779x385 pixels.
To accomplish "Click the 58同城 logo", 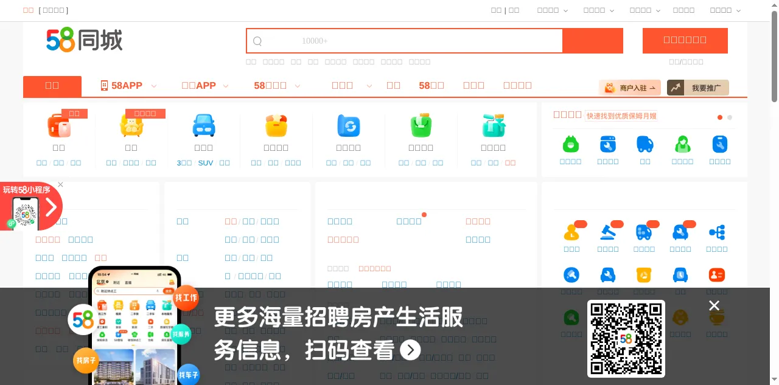I will click(85, 40).
